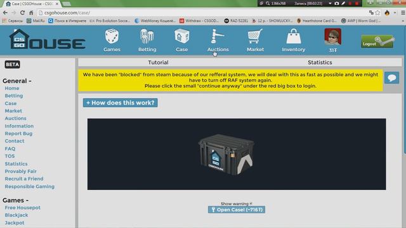Click the user profile avatar
Image resolution: width=406 pixels, height=228 pixels.
[x=332, y=37]
